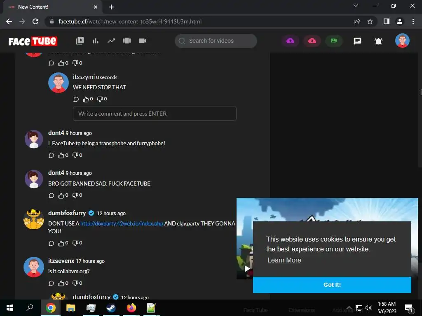Viewport: 422px width, 316px height.
Task: Bookmark this page with the star
Action: coord(370,21)
